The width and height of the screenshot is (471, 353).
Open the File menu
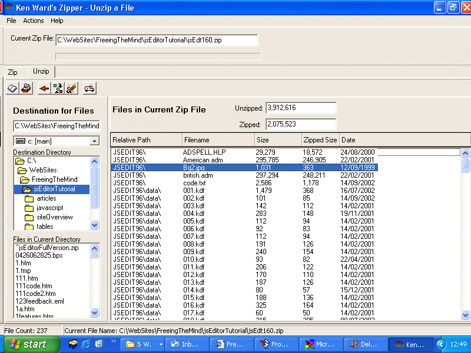point(11,20)
